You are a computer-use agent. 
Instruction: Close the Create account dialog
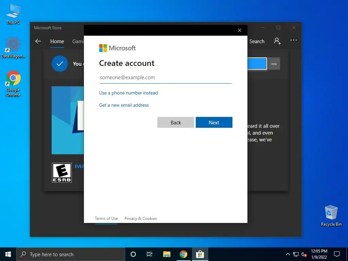[x=240, y=30]
